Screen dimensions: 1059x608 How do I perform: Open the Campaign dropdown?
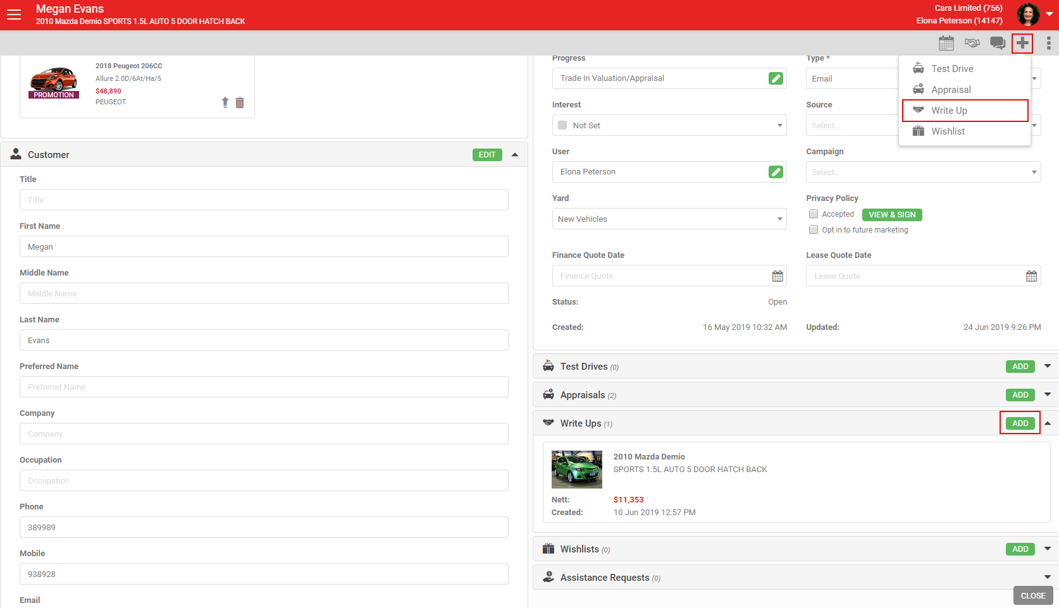point(924,172)
